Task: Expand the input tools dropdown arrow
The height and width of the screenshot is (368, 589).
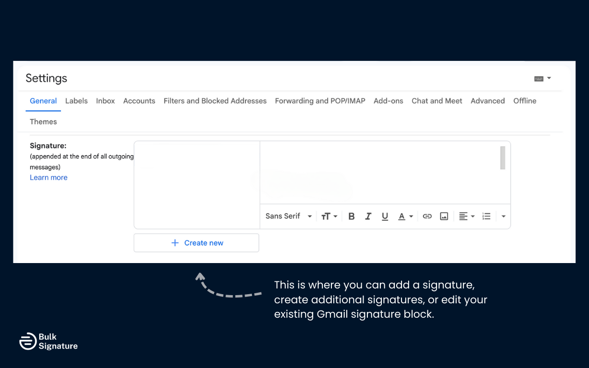Action: click(x=549, y=78)
